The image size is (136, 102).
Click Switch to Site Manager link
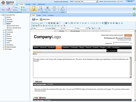tap(61, 2)
